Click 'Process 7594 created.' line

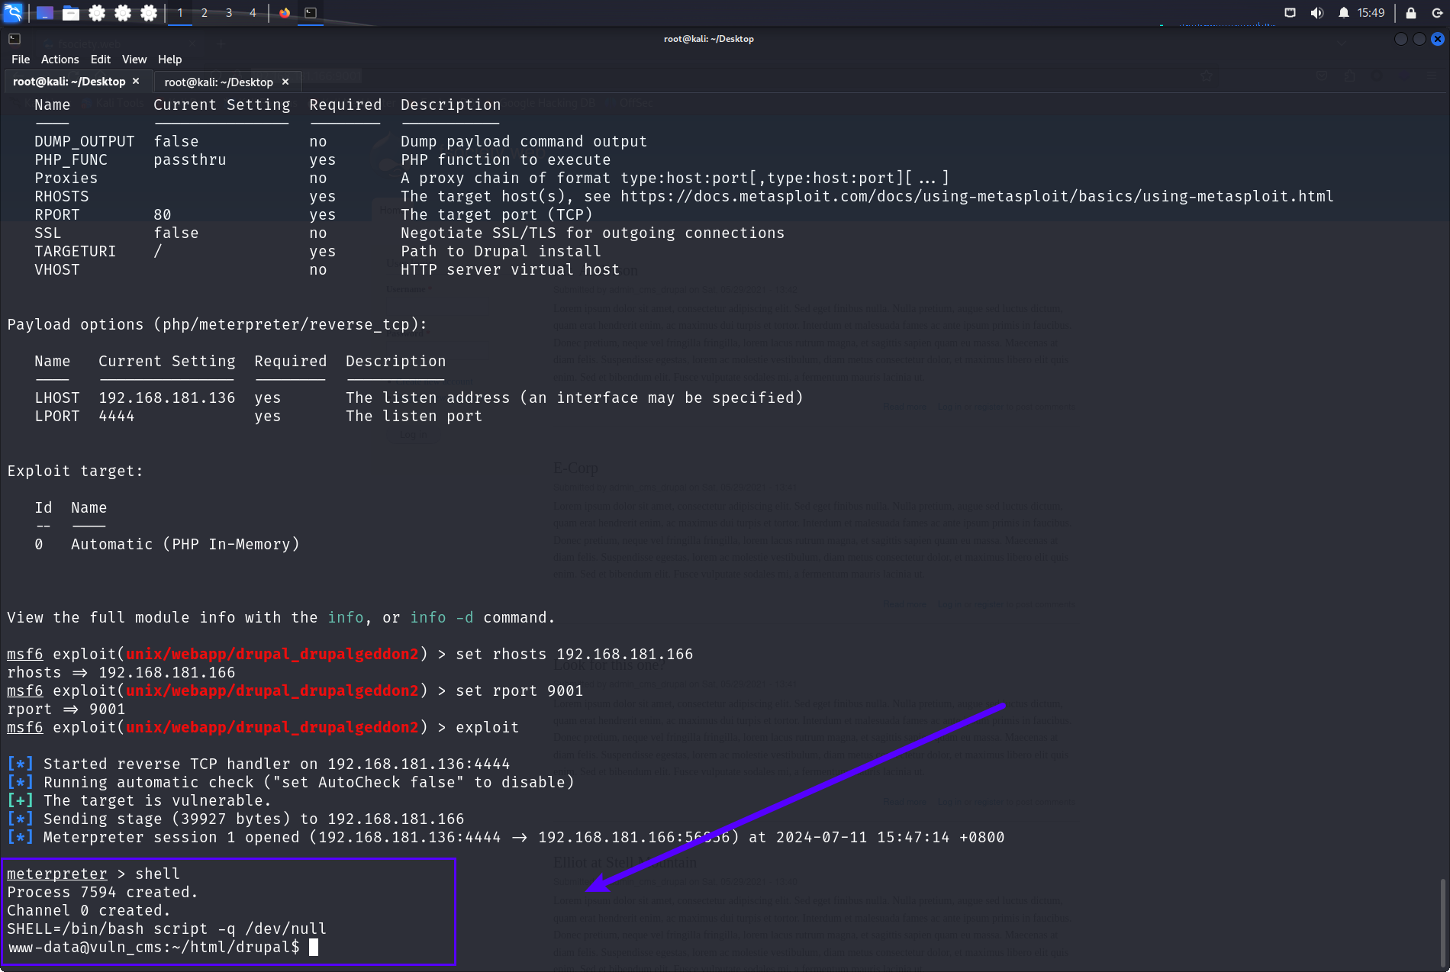(102, 892)
